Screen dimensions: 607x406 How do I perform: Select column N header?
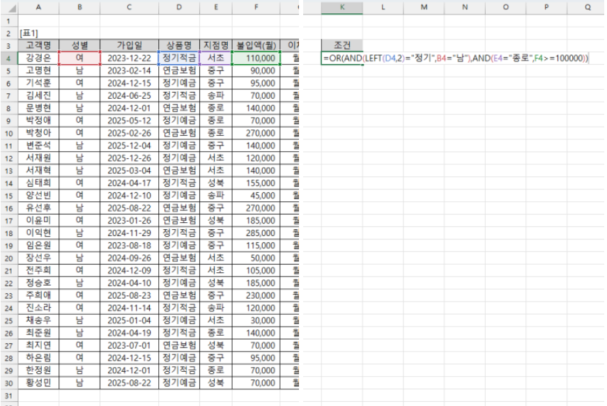[465, 8]
